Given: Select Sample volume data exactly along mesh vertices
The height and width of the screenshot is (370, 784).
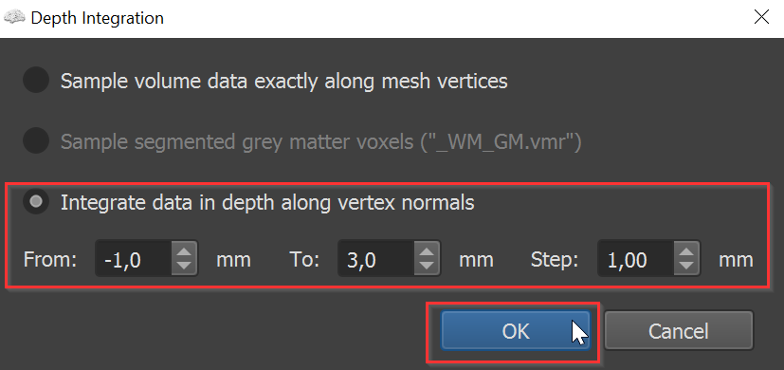Looking at the screenshot, I should click(x=36, y=81).
